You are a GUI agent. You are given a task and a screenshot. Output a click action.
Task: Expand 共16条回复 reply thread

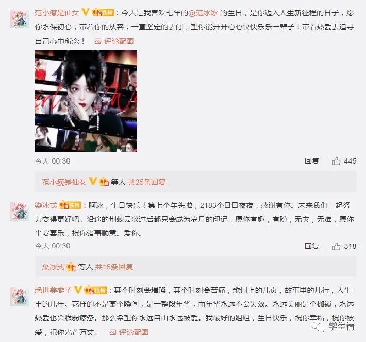click(114, 267)
